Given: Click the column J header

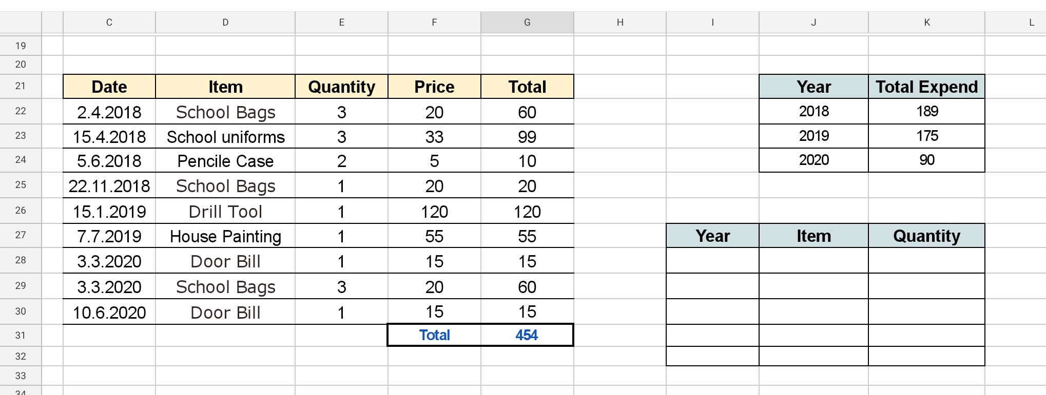Looking at the screenshot, I should click(813, 23).
